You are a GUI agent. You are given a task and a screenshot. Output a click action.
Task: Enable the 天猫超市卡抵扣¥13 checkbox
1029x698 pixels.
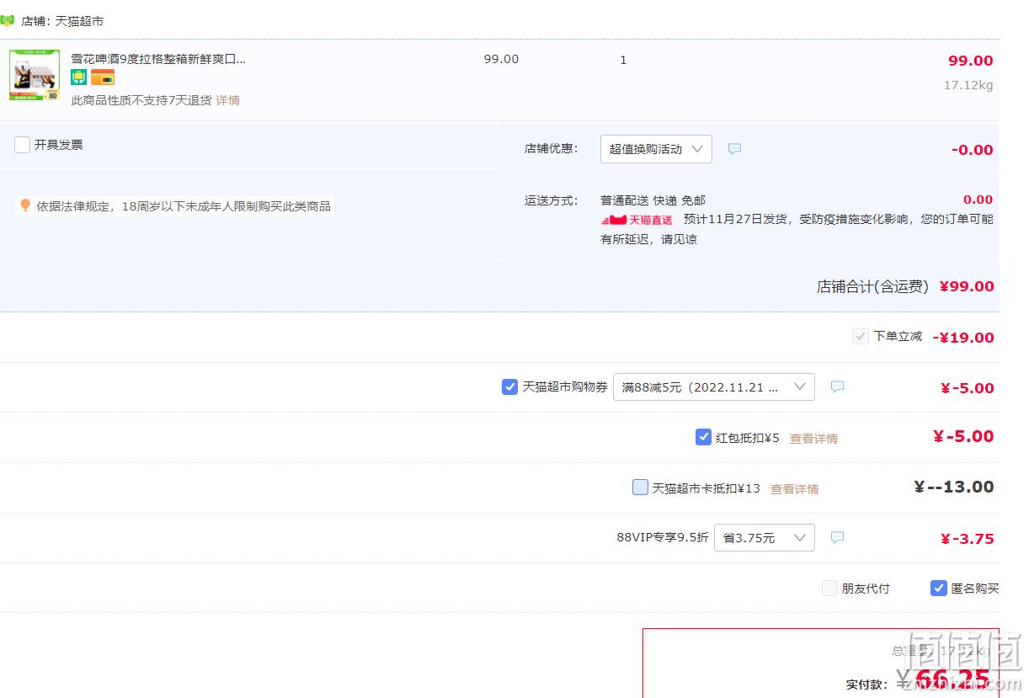pyautogui.click(x=640, y=487)
